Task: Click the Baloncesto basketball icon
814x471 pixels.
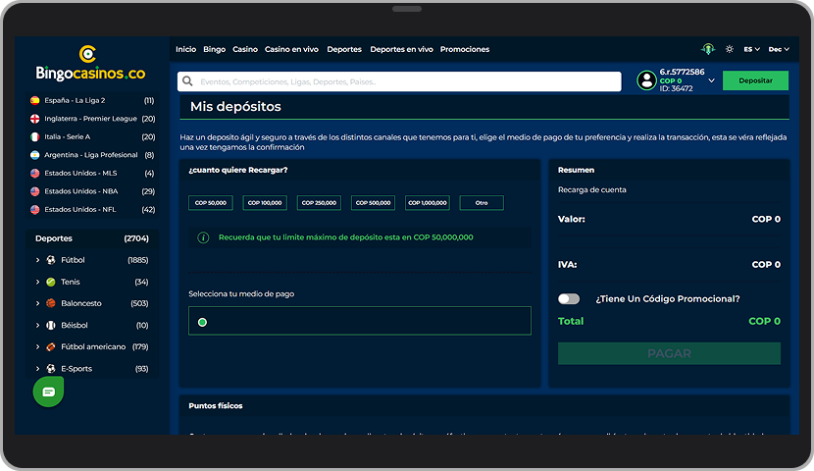Action: point(50,303)
